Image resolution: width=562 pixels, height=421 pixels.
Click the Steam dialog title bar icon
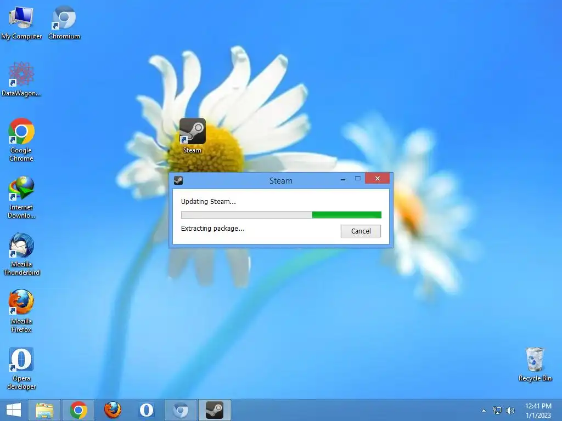[178, 180]
